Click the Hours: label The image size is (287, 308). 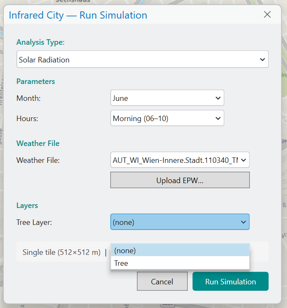point(27,119)
